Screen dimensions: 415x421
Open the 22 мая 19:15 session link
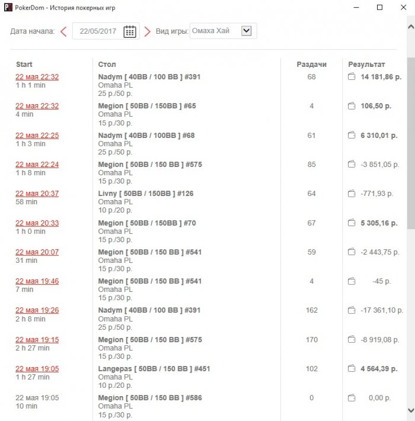(37, 340)
